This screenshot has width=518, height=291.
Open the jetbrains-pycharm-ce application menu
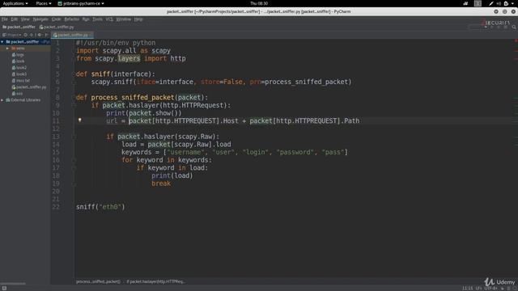pyautogui.click(x=81, y=3)
